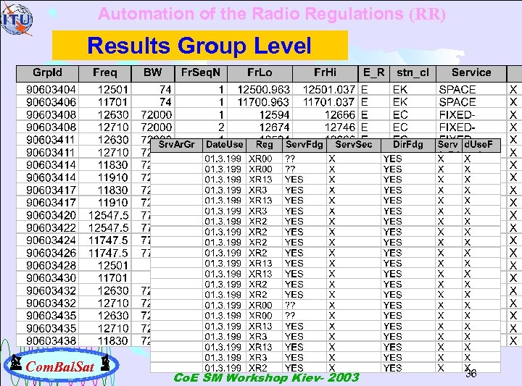Click the stn_cl column header
The height and width of the screenshot is (386, 522).
click(x=413, y=73)
